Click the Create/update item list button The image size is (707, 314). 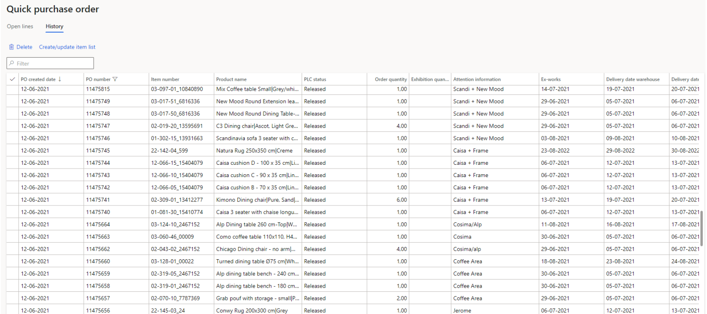point(67,47)
